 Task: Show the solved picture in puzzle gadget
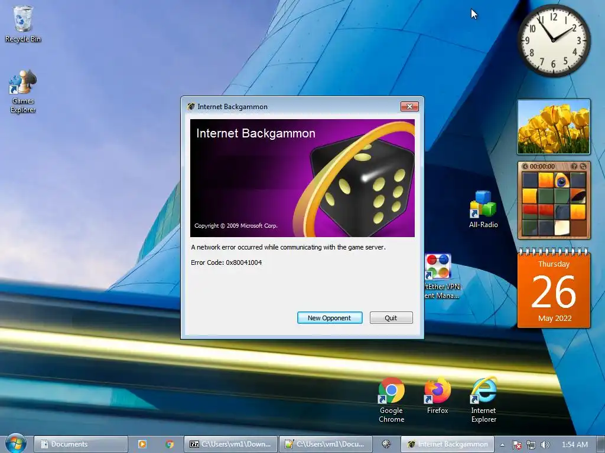pos(574,166)
